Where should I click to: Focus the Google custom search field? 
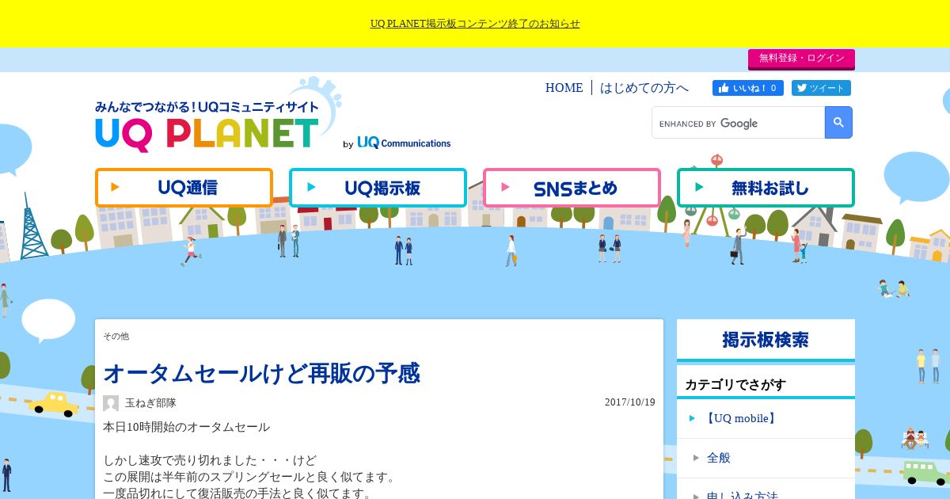739,123
